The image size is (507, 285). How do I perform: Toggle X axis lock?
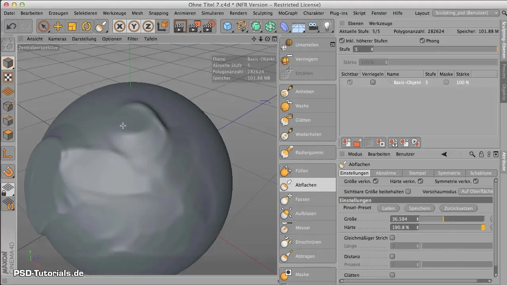click(x=120, y=27)
